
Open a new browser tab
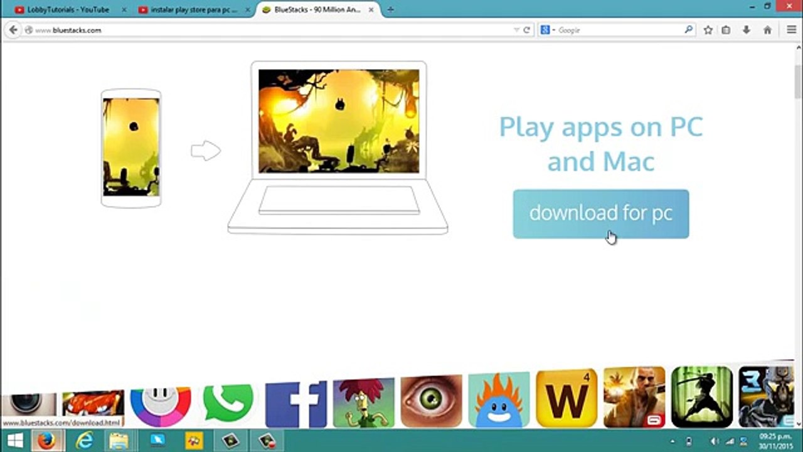point(391,9)
